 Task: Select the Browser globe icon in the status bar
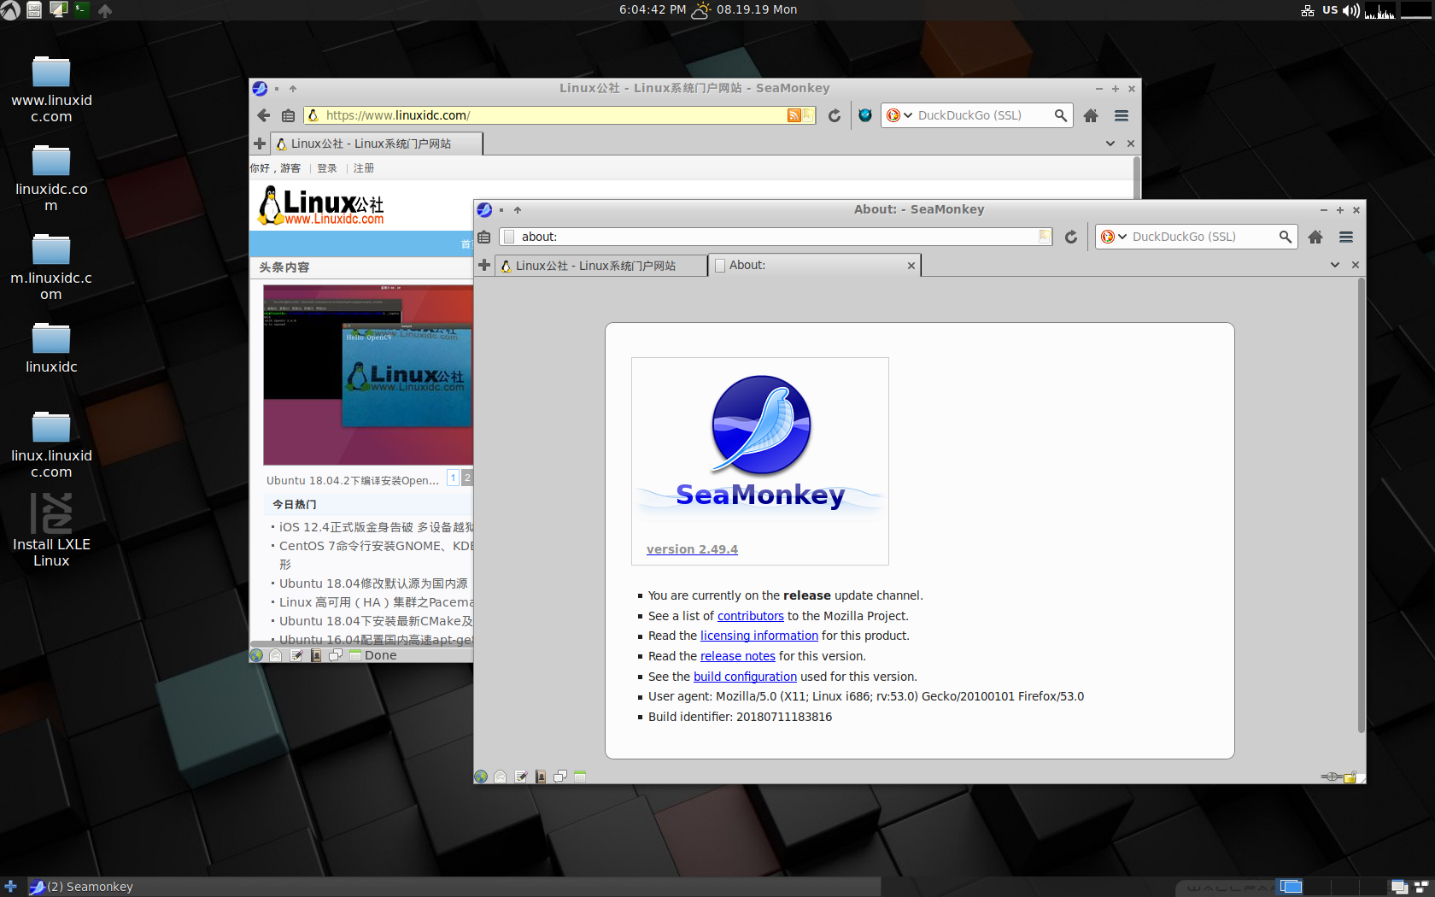tap(480, 777)
